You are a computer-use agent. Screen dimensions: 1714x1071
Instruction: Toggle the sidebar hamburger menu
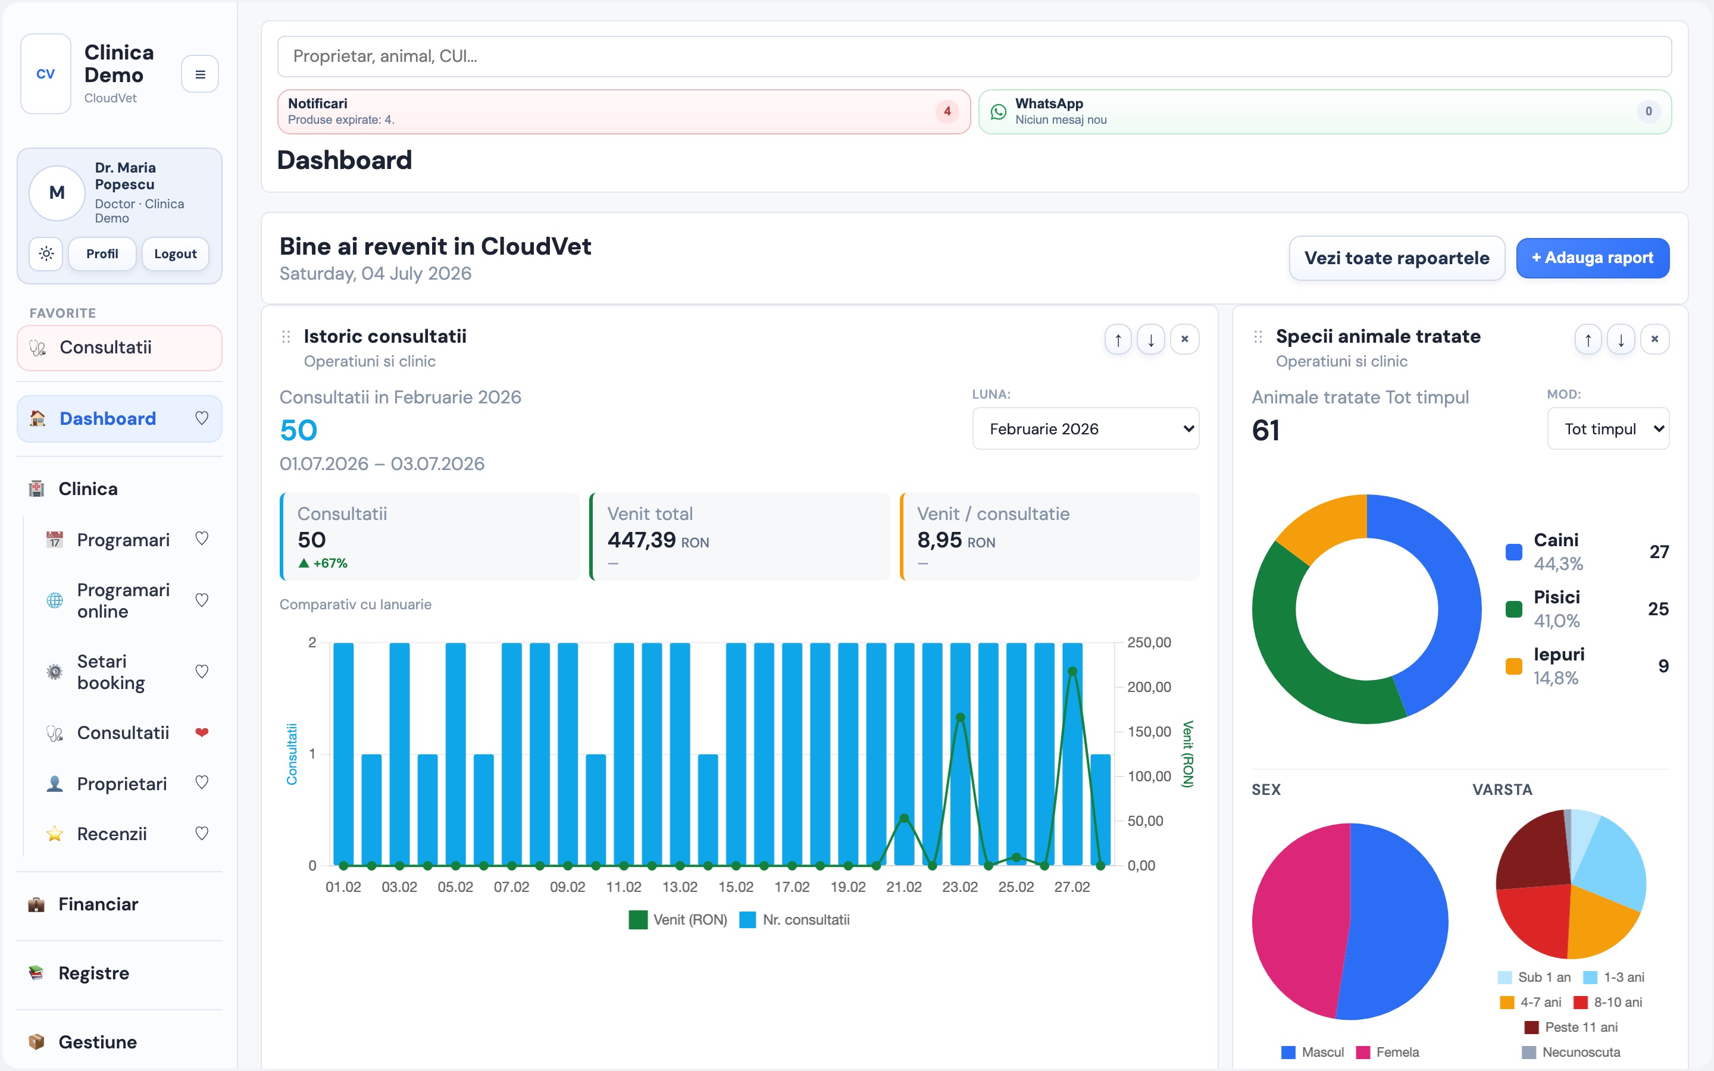click(x=200, y=74)
